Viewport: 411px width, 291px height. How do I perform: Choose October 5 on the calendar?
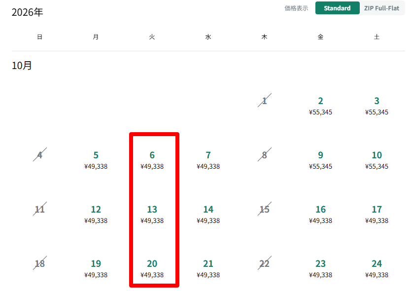click(96, 160)
